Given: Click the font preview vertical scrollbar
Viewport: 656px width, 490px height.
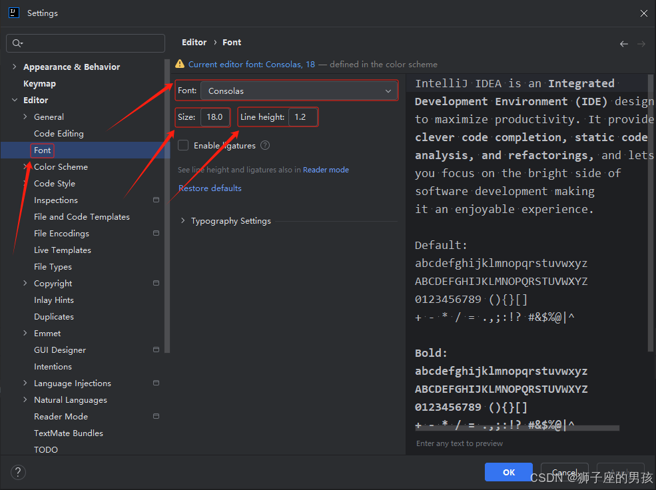Looking at the screenshot, I should [x=651, y=213].
